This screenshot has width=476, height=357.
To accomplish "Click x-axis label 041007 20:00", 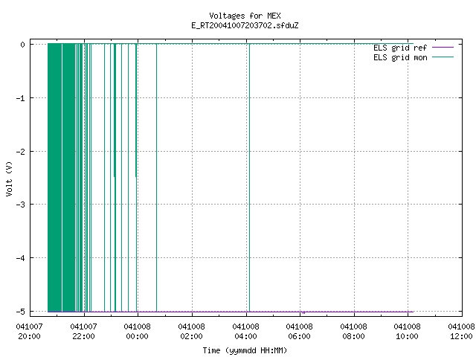I will pyautogui.click(x=30, y=332).
